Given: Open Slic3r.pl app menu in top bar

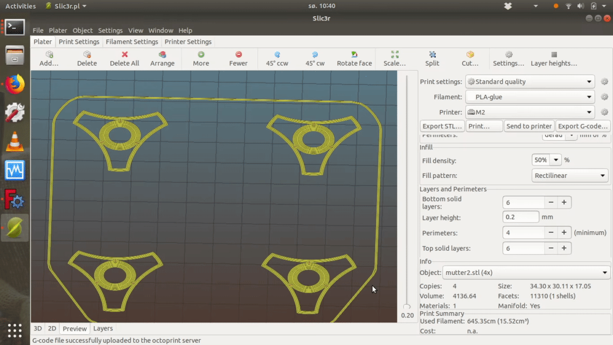Looking at the screenshot, I should [x=66, y=6].
